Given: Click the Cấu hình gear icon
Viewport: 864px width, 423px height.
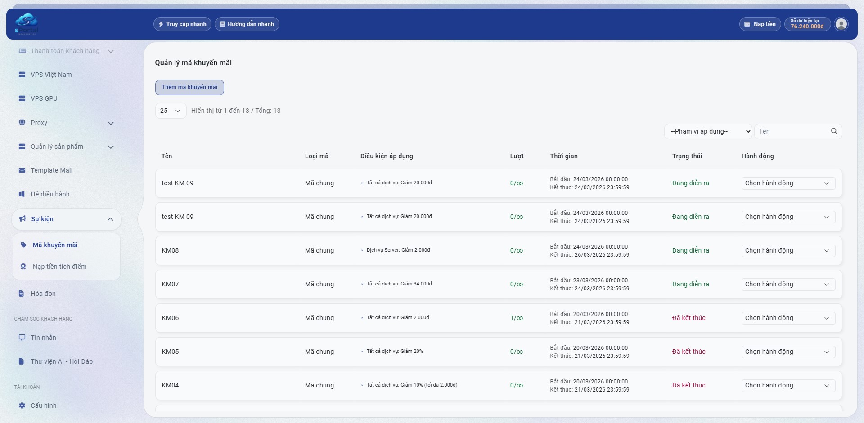Looking at the screenshot, I should 22,405.
